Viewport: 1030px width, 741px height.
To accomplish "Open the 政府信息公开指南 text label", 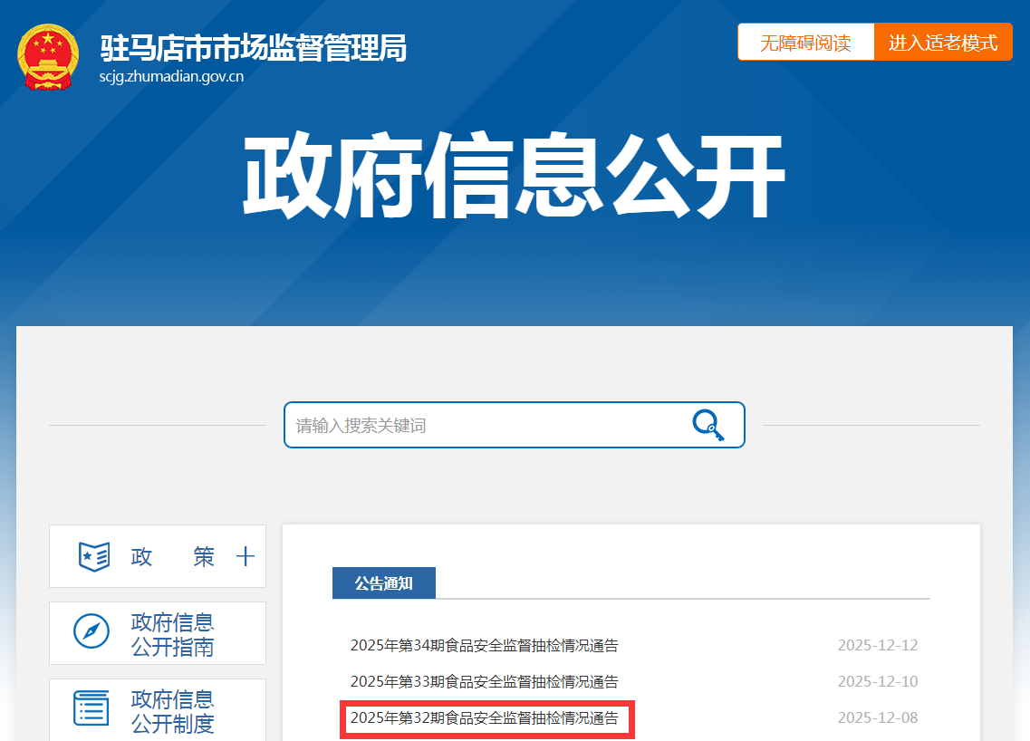I will [x=172, y=634].
